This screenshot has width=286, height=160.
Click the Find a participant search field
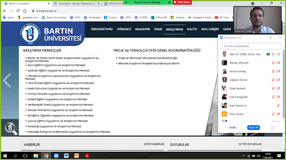click(251, 46)
